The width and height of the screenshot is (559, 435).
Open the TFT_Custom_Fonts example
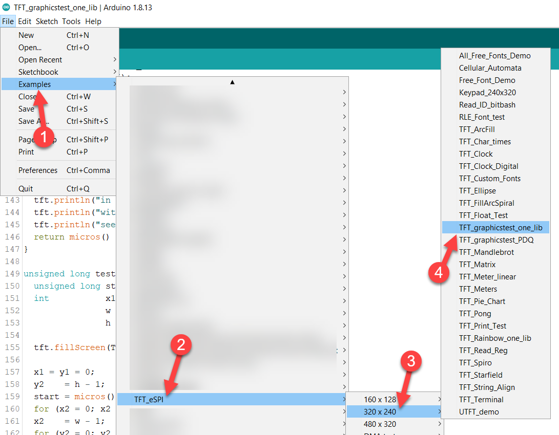click(495, 179)
